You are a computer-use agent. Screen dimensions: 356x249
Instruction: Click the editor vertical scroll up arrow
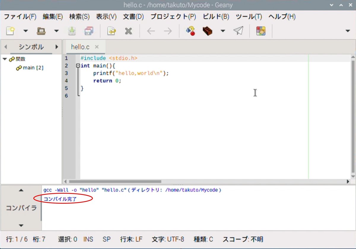click(x=353, y=57)
